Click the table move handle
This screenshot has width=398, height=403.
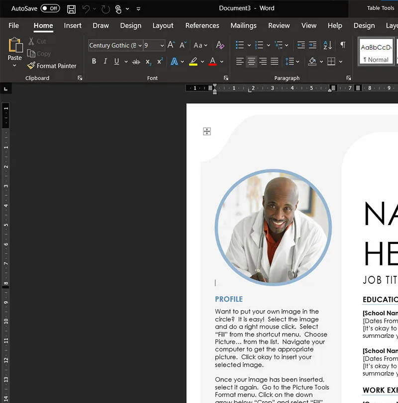[x=207, y=131]
